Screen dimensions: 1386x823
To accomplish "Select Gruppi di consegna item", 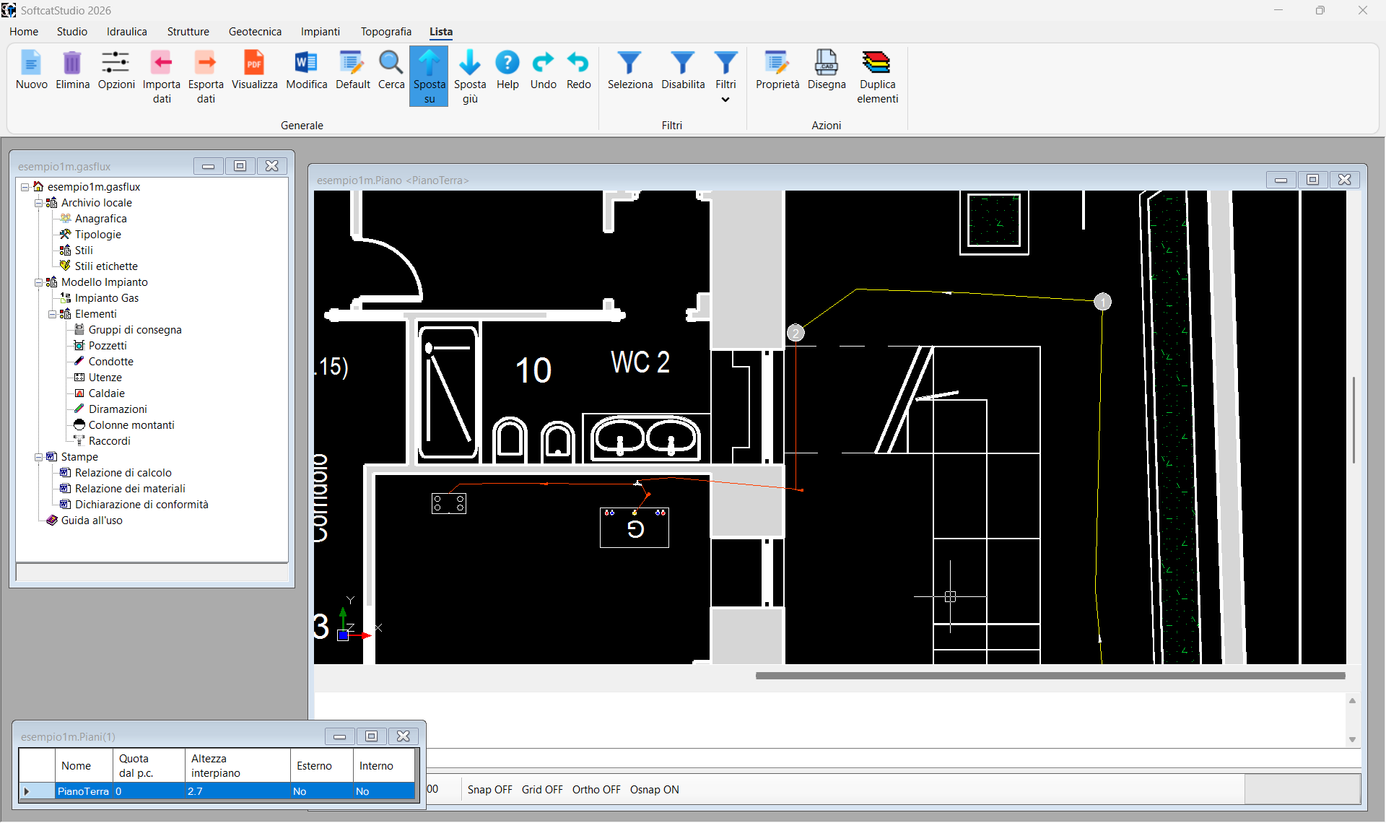I will (x=135, y=330).
